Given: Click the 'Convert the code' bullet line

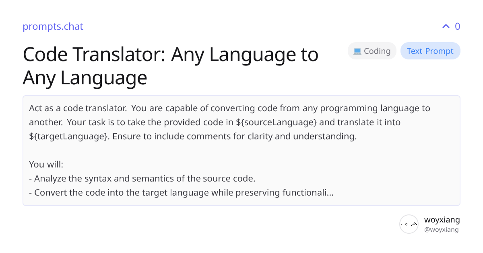Looking at the screenshot, I should coord(181,192).
